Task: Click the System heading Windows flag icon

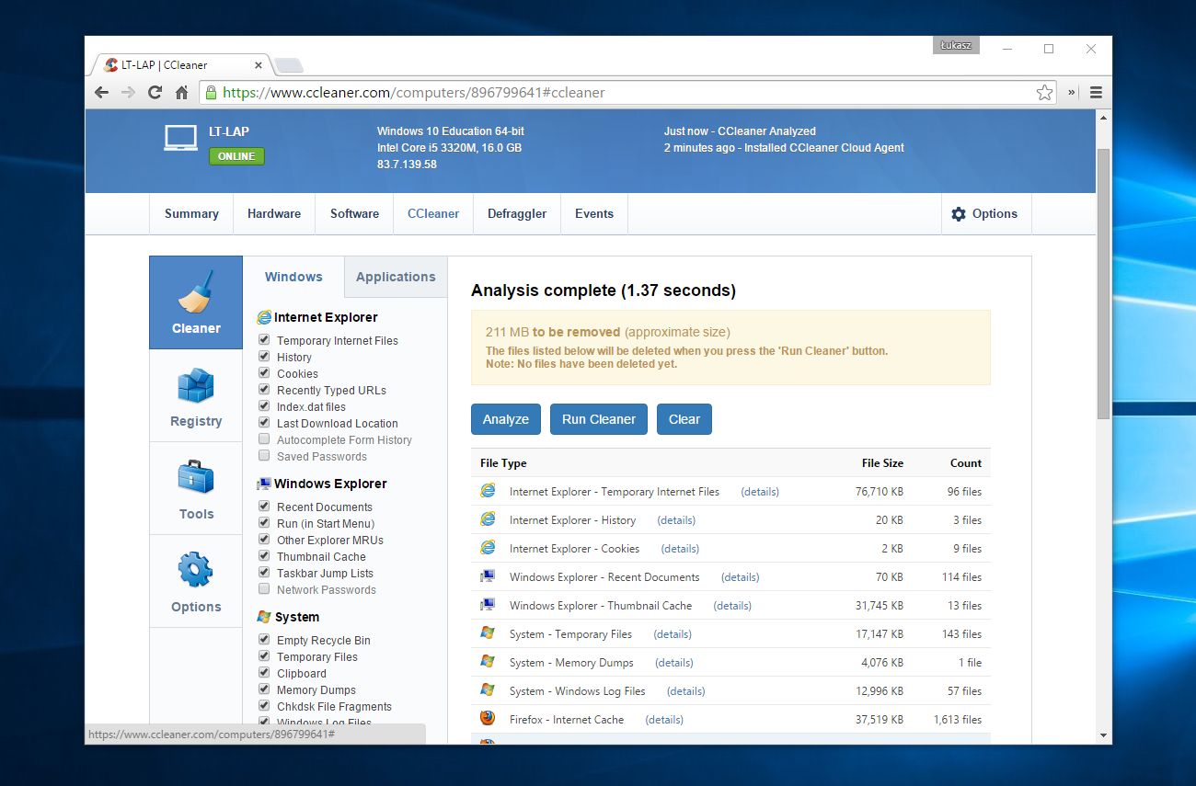Action: pos(264,617)
